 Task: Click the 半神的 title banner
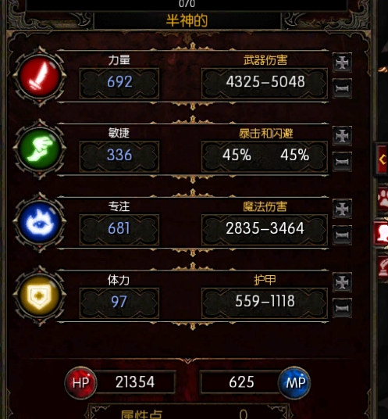point(187,20)
